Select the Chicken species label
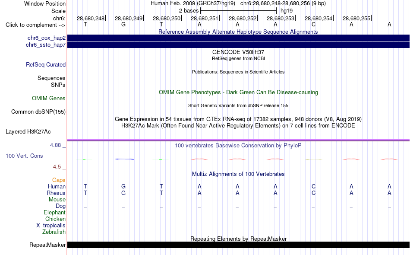This screenshot has width=410, height=255. (x=55, y=219)
